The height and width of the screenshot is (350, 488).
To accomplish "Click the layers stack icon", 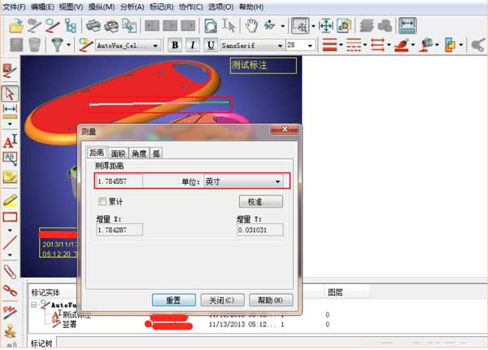I will (x=367, y=25).
